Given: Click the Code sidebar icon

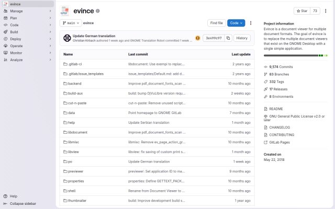Looking at the screenshot, I should (x=6, y=25).
